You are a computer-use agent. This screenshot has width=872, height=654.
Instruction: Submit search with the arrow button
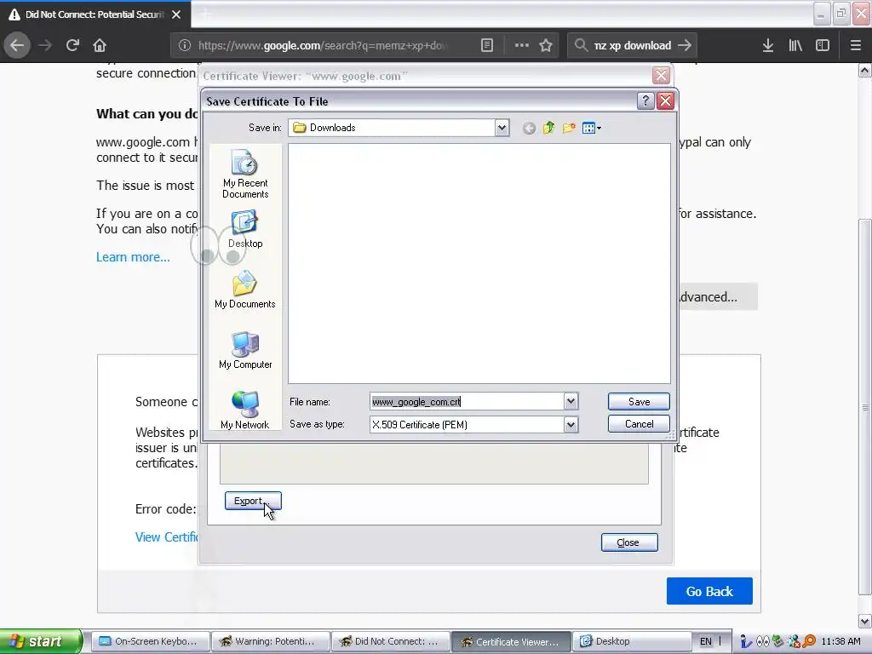click(685, 45)
